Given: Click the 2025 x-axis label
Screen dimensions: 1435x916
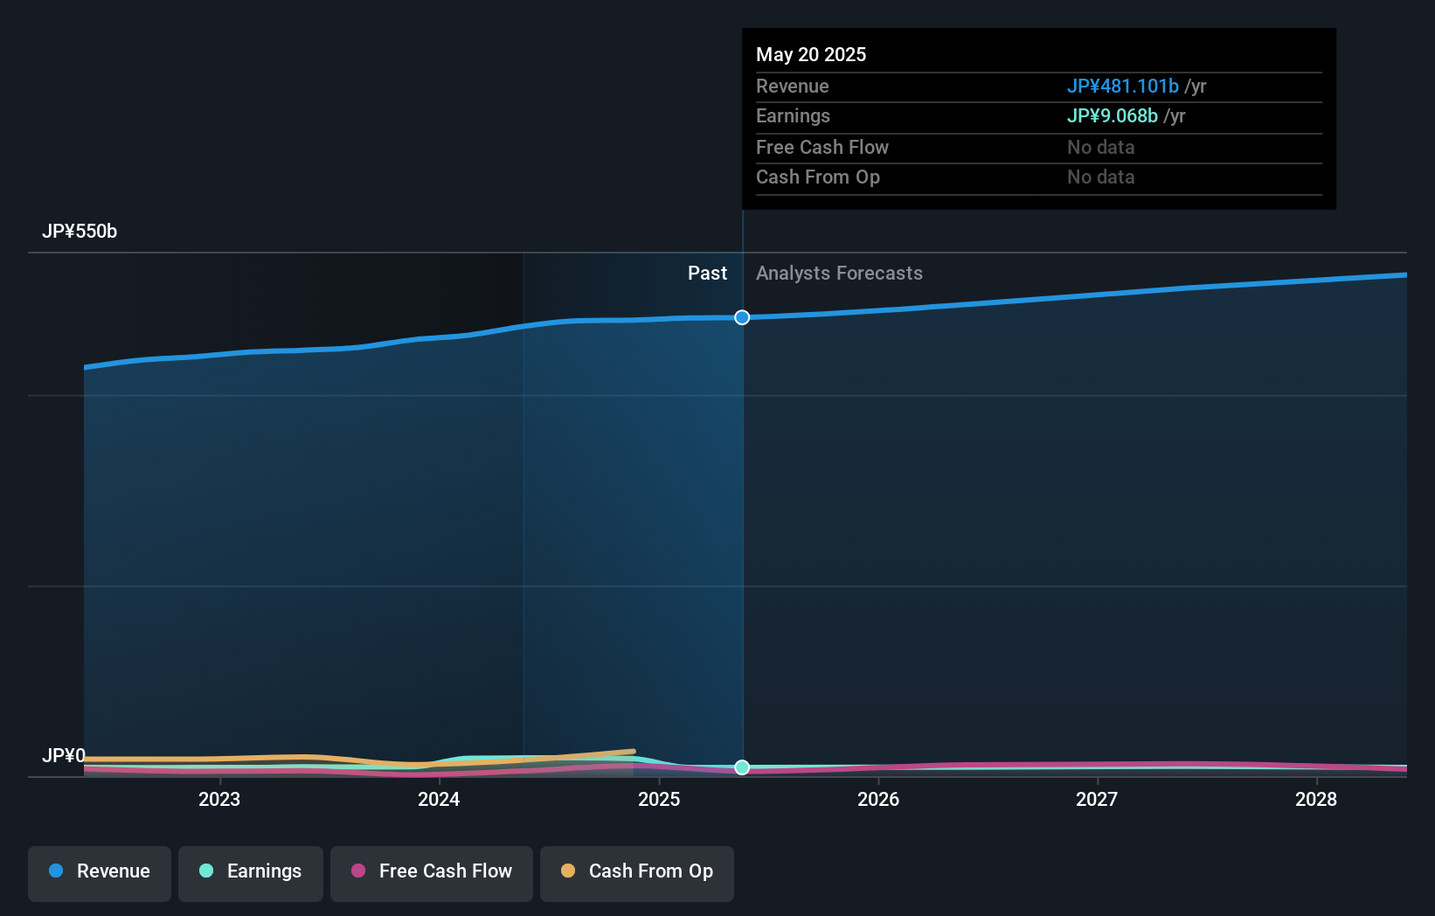Looking at the screenshot, I should pyautogui.click(x=659, y=800).
